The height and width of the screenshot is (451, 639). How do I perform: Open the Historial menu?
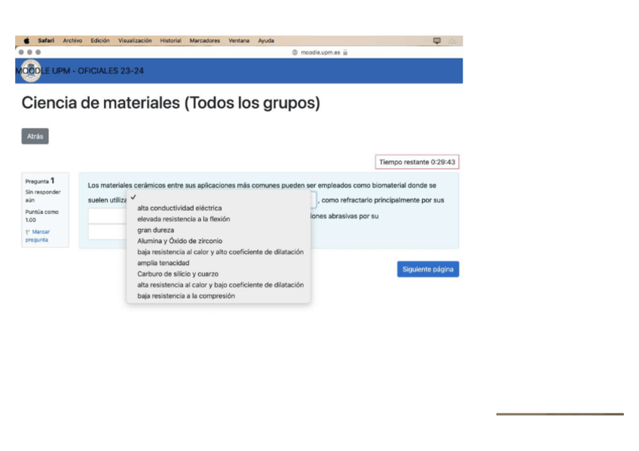[171, 41]
